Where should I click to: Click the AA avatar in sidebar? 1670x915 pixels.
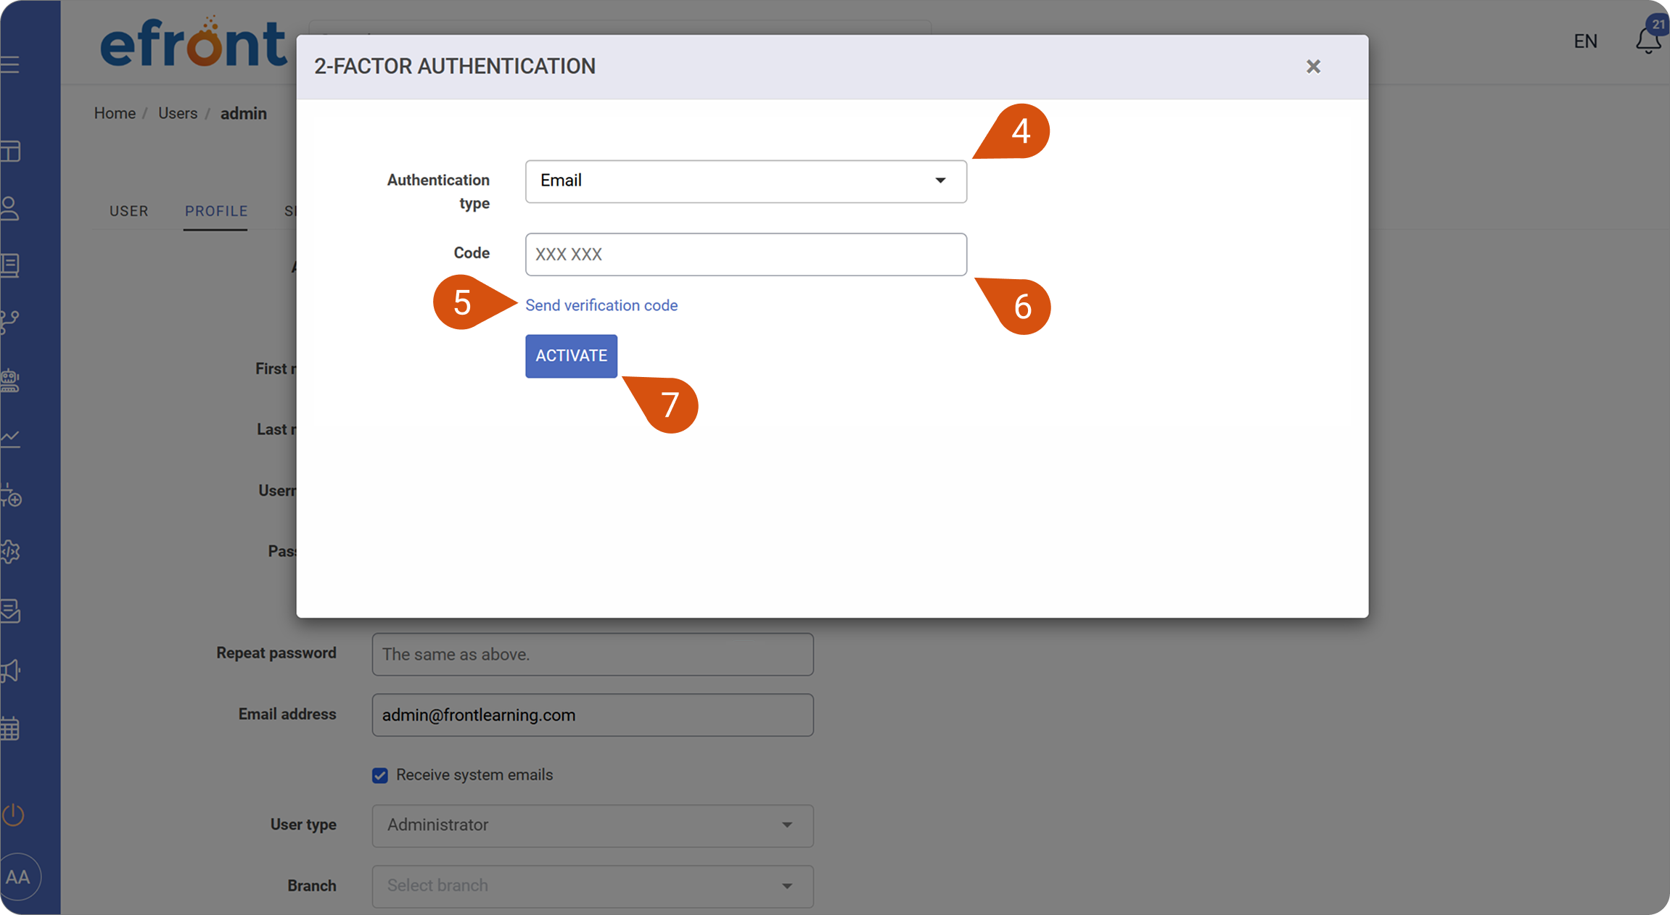click(18, 877)
